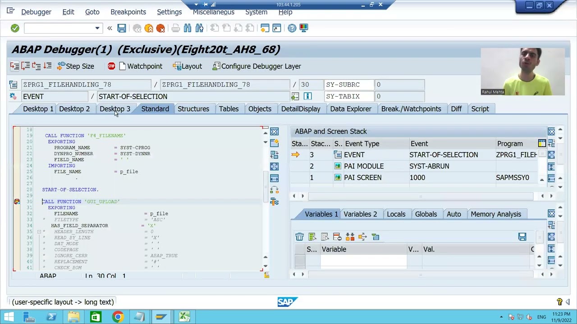Create a Watchpoint
577x324 pixels.
tap(141, 66)
